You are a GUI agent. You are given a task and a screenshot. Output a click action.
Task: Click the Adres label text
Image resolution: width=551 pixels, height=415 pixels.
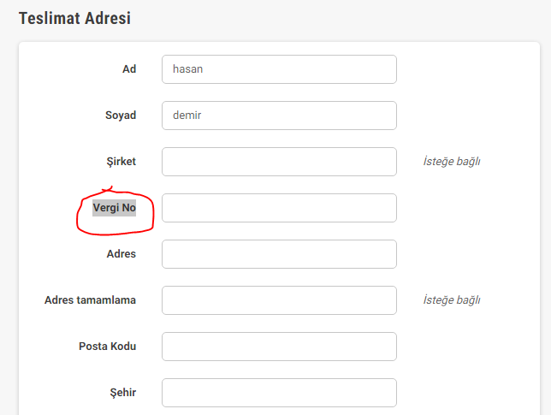tap(121, 254)
